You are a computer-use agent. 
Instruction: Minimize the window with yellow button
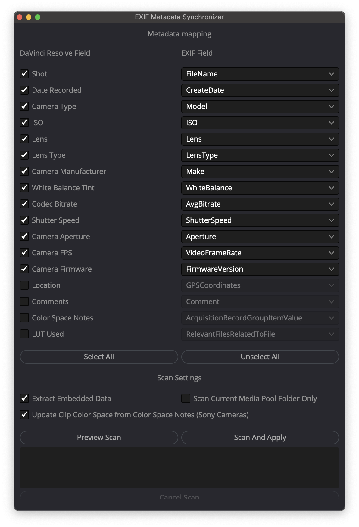(x=29, y=17)
